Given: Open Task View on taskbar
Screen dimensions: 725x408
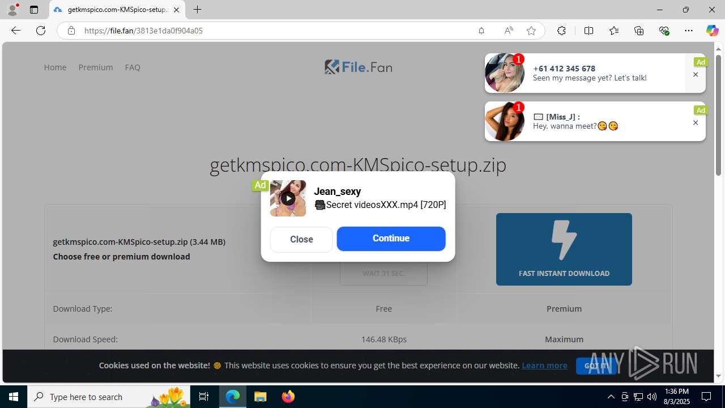Looking at the screenshot, I should [204, 397].
